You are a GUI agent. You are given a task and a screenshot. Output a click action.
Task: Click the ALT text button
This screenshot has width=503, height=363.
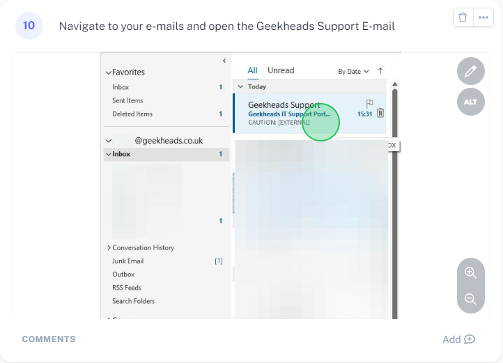471,102
